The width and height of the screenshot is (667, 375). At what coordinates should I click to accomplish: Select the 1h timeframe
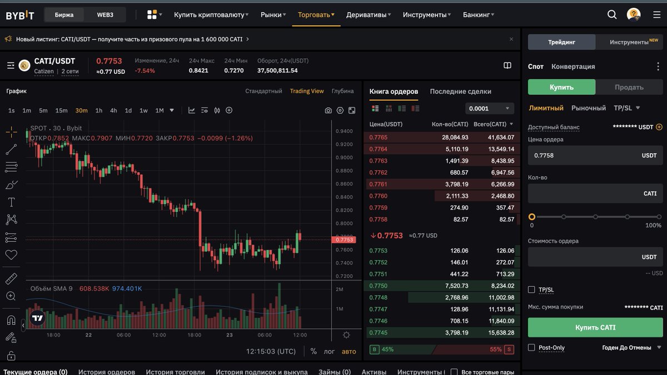pos(99,110)
